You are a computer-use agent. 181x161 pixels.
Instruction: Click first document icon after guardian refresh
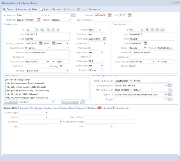pyautogui.click(x=153, y=30)
